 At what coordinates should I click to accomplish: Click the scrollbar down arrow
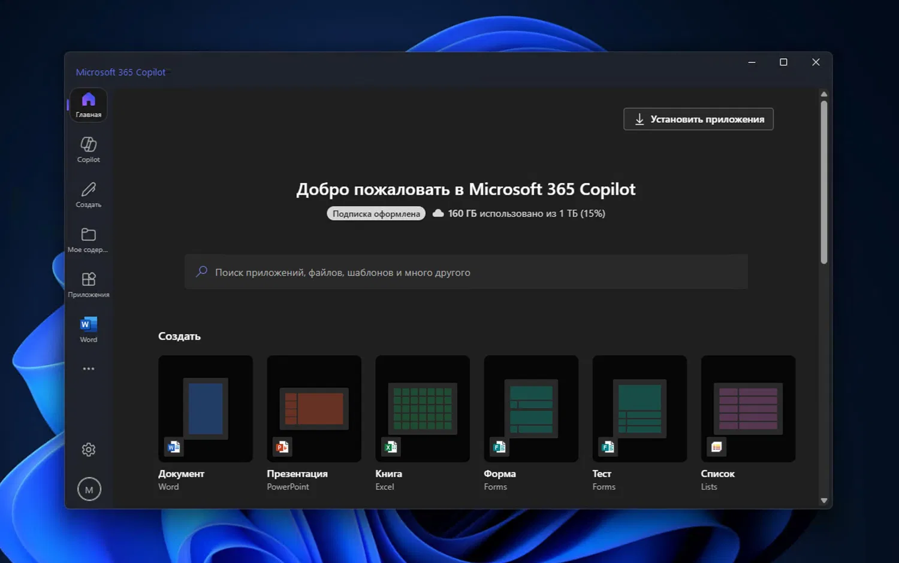click(824, 501)
